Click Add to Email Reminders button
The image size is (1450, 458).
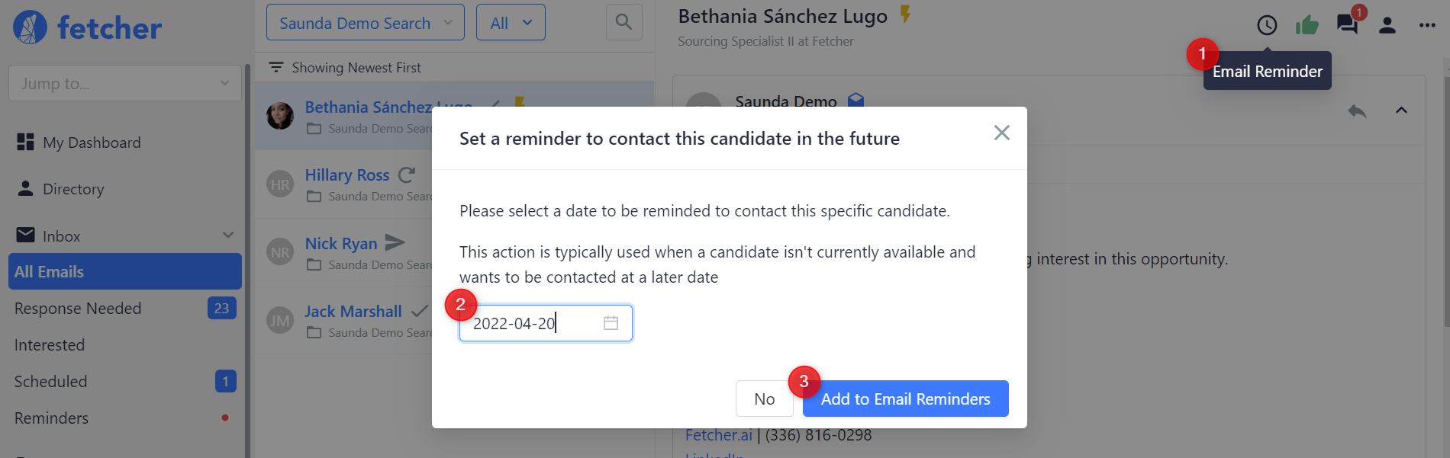(x=905, y=399)
